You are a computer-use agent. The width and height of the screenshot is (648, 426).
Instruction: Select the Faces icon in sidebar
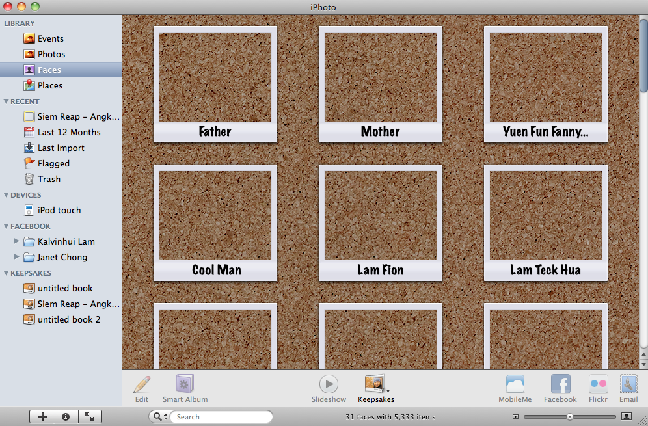[29, 70]
